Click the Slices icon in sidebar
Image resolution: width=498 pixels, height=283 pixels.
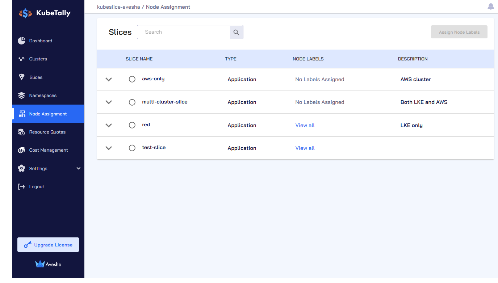(x=21, y=77)
